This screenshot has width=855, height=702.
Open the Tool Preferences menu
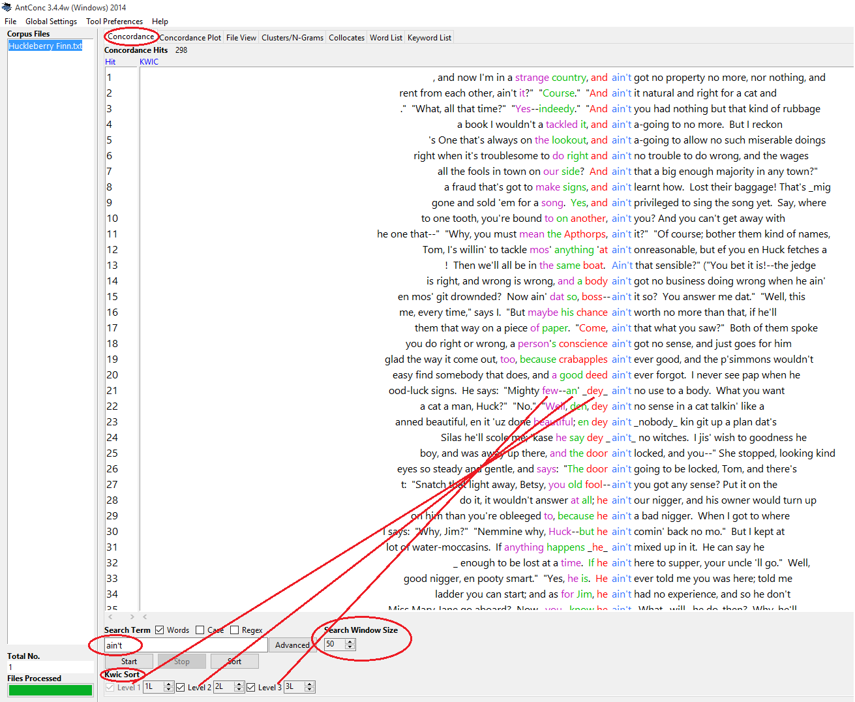coord(114,22)
